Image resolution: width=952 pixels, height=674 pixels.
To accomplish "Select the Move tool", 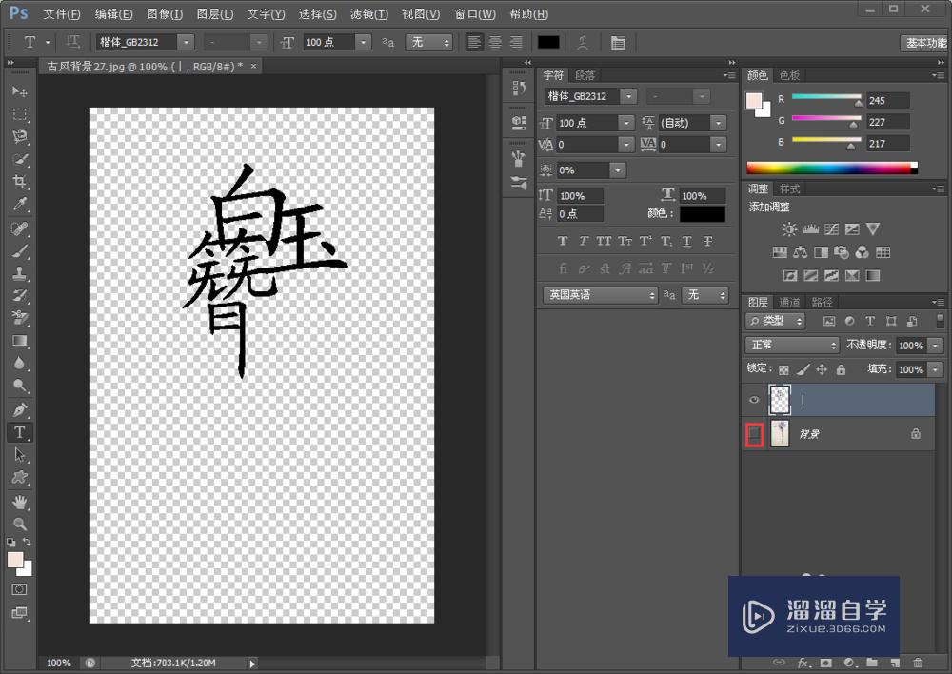I will [x=19, y=91].
